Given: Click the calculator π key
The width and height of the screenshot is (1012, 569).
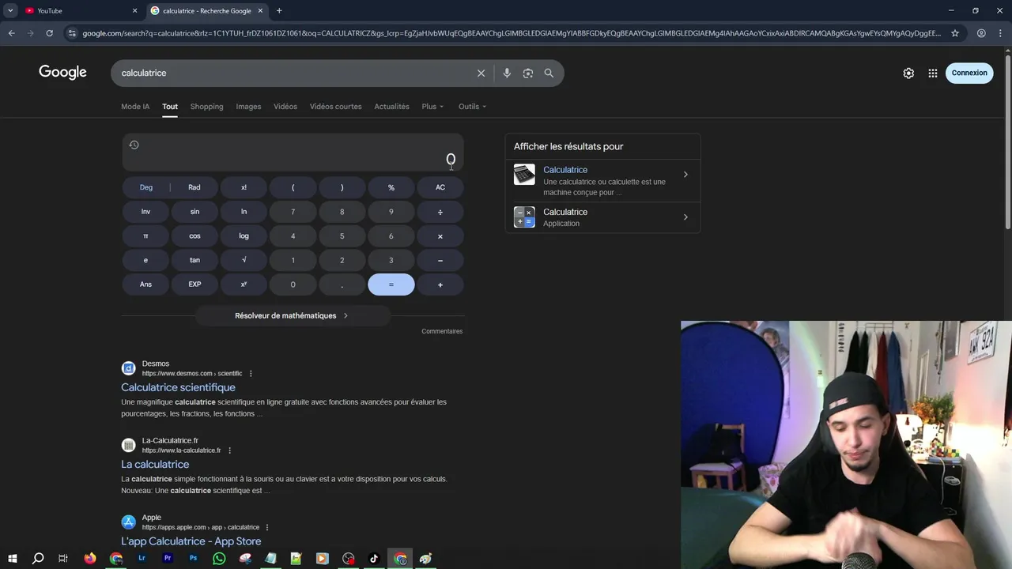Looking at the screenshot, I should coord(145,236).
